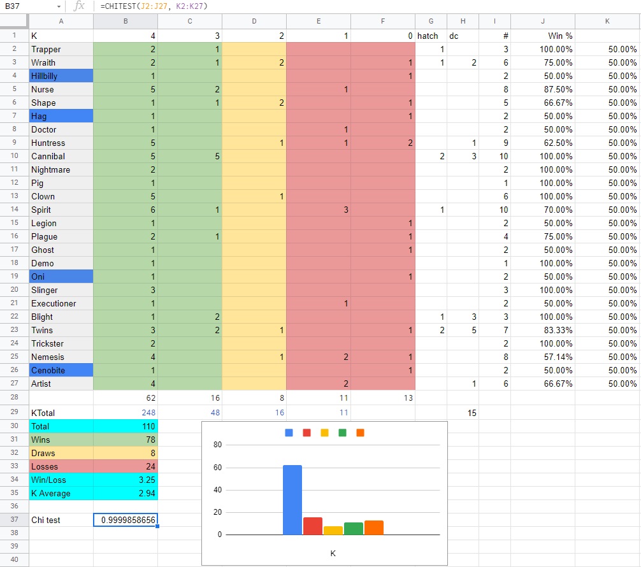Image resolution: width=641 pixels, height=567 pixels.
Task: Select the 'Oni' highlighted cell
Action: coord(61,276)
